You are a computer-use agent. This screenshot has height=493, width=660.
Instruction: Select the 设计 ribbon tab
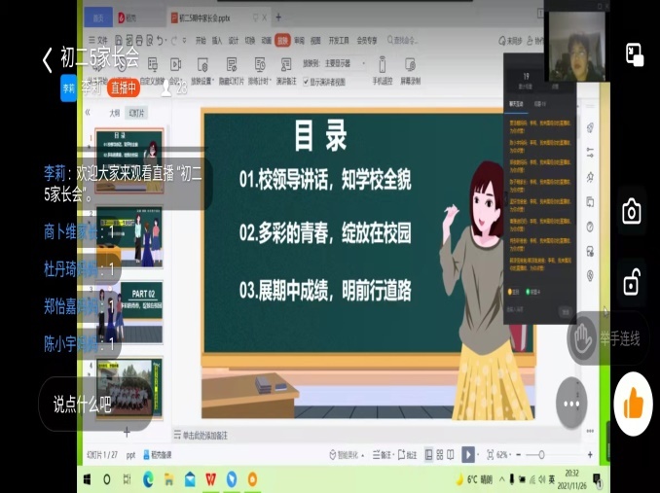click(234, 40)
